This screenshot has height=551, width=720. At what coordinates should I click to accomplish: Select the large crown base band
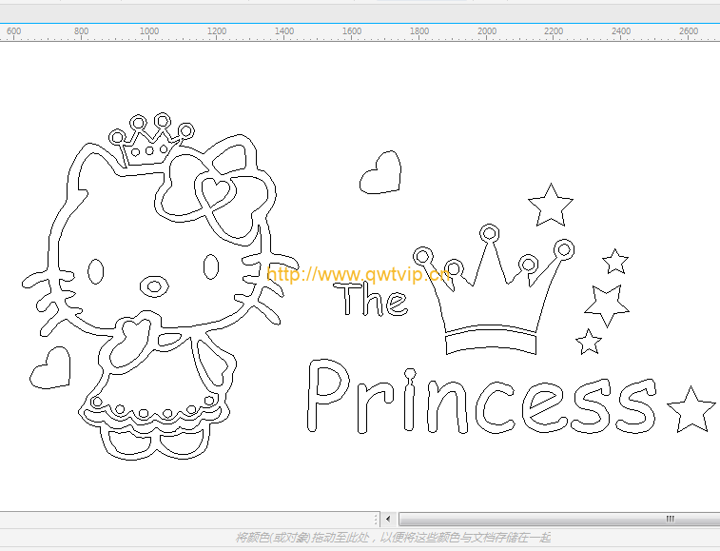coord(491,343)
